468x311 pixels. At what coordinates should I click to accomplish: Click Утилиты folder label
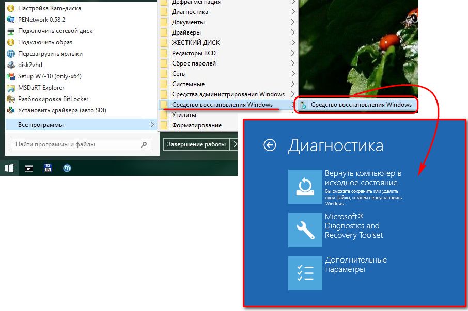pyautogui.click(x=184, y=115)
